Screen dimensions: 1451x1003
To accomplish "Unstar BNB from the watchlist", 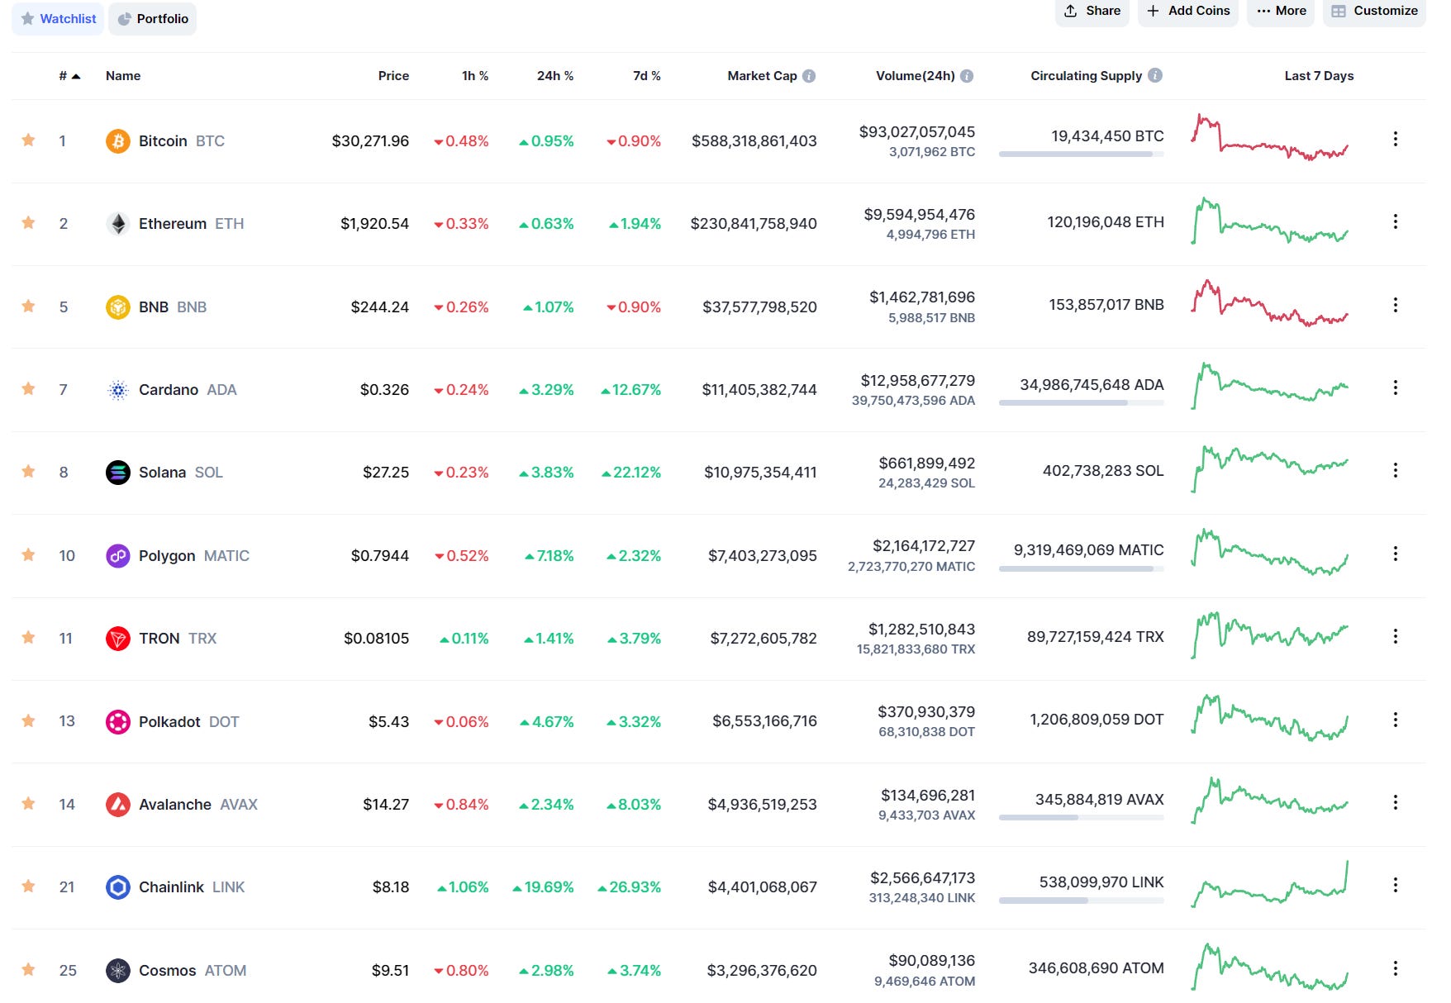I will (x=28, y=306).
